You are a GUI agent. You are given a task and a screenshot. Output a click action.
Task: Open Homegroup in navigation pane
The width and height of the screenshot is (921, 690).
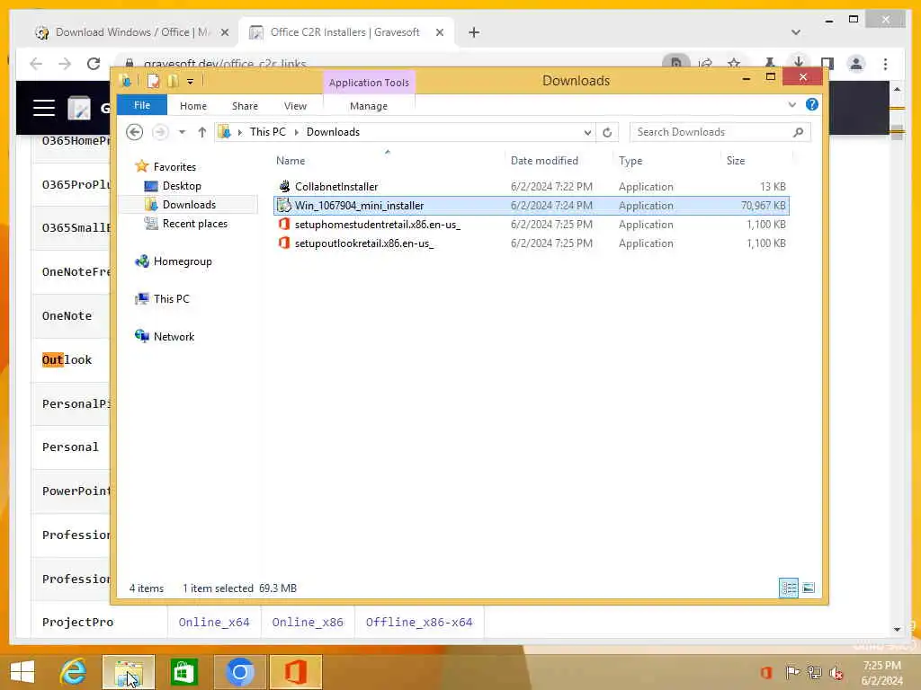tap(183, 261)
